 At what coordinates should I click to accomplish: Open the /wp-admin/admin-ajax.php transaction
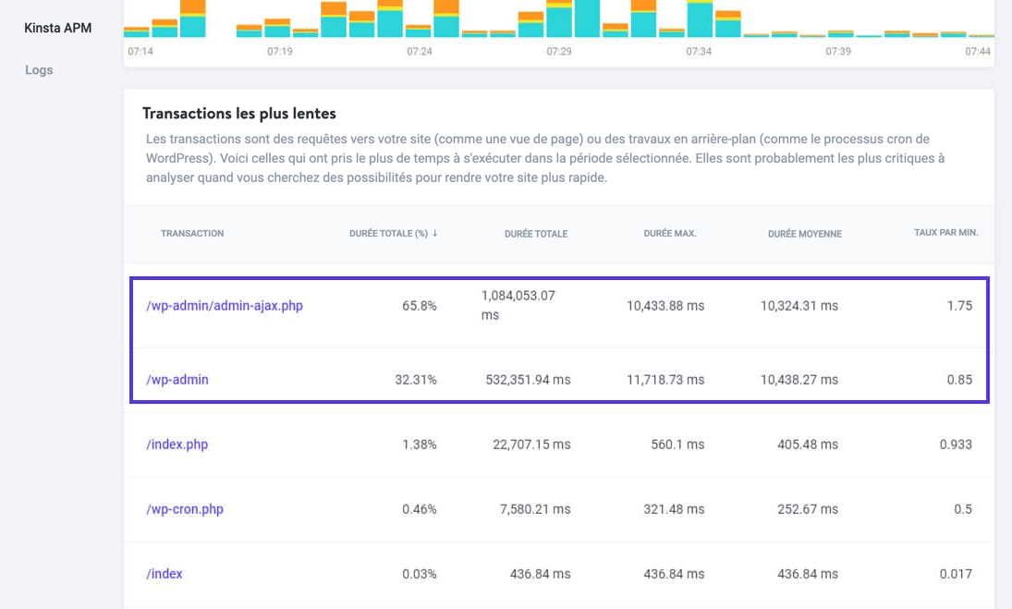[x=224, y=305]
